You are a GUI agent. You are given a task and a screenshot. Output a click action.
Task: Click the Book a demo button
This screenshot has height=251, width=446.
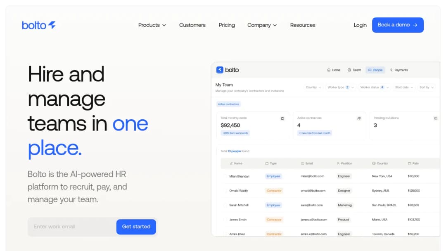click(398, 25)
